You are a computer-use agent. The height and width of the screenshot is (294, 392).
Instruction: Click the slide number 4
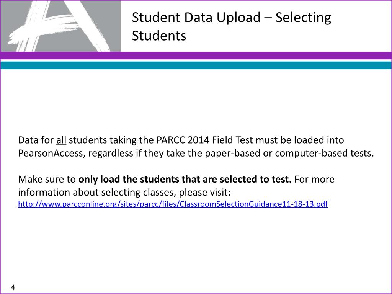(x=13, y=287)
